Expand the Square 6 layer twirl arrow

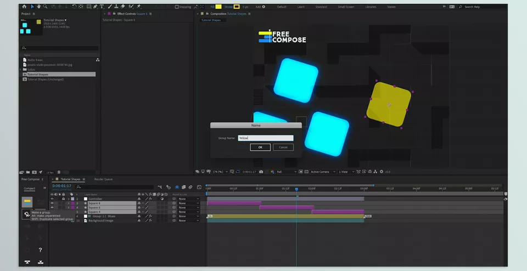pyautogui.click(x=69, y=203)
